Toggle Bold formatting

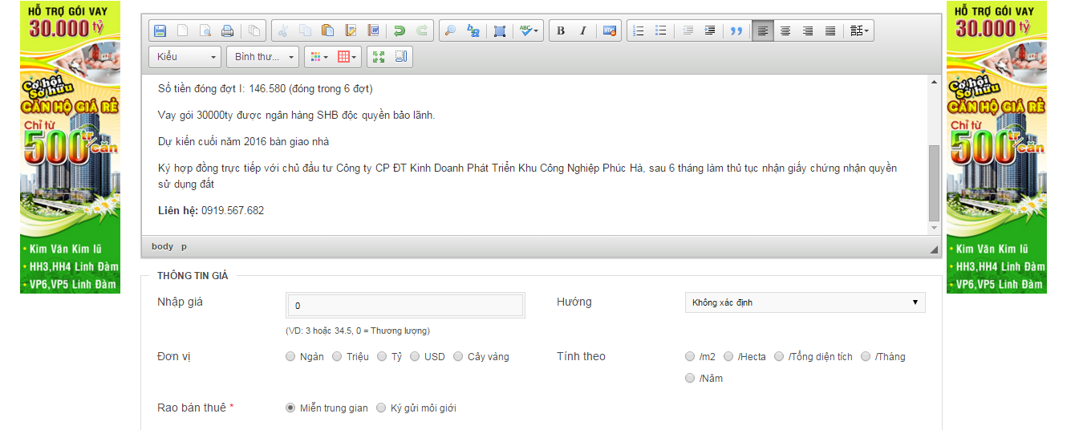pyautogui.click(x=561, y=31)
